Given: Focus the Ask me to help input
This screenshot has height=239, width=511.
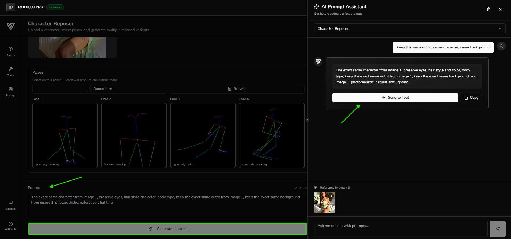Looking at the screenshot, I should (400, 229).
